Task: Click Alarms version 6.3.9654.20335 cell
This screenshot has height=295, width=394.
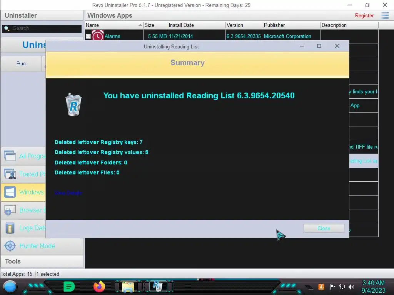Action: (x=244, y=36)
